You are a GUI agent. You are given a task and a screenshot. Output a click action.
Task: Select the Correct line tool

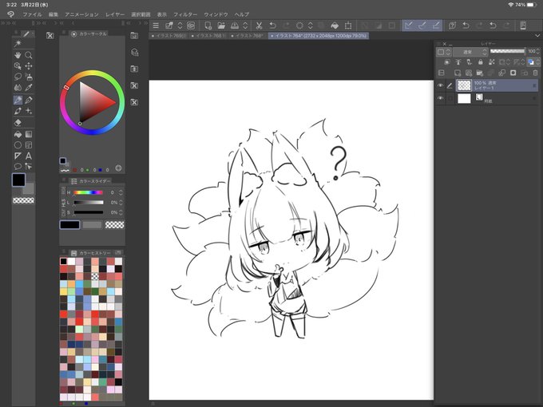pyautogui.click(x=29, y=167)
